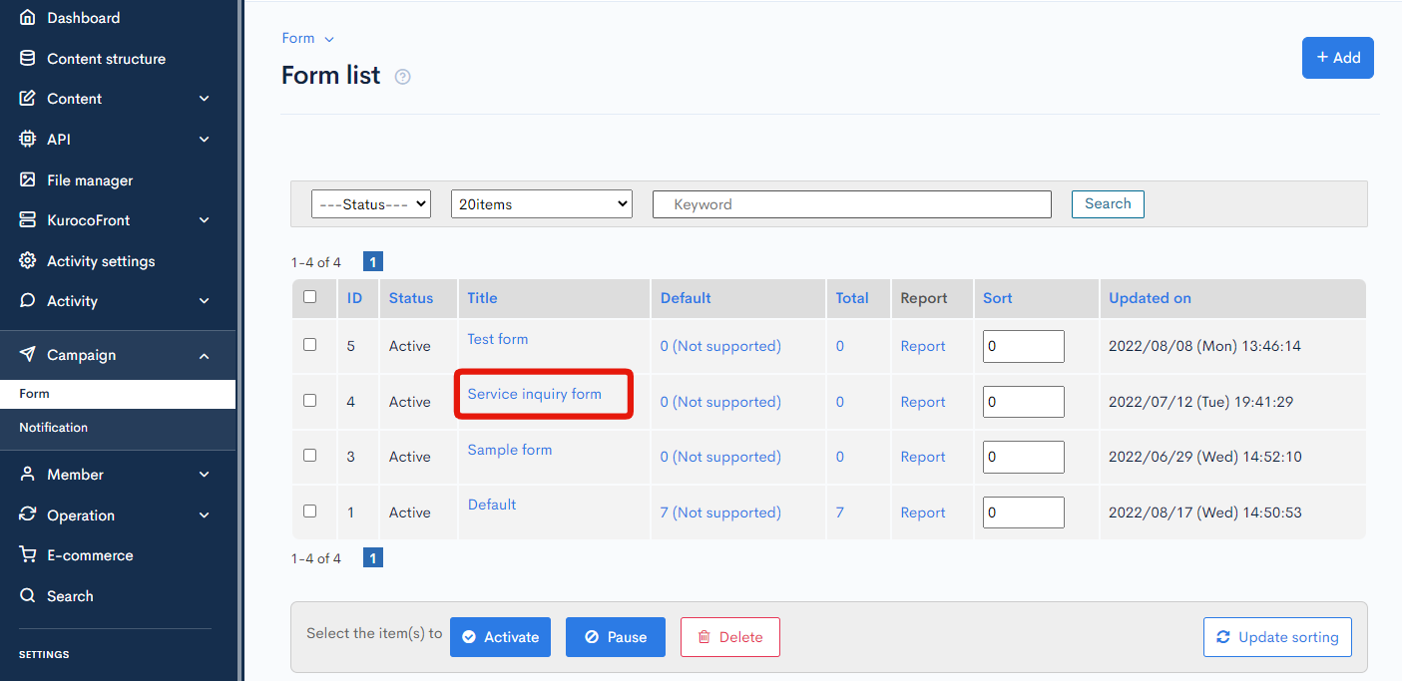Click the Search button in filter bar
The width and height of the screenshot is (1402, 681).
click(1108, 203)
